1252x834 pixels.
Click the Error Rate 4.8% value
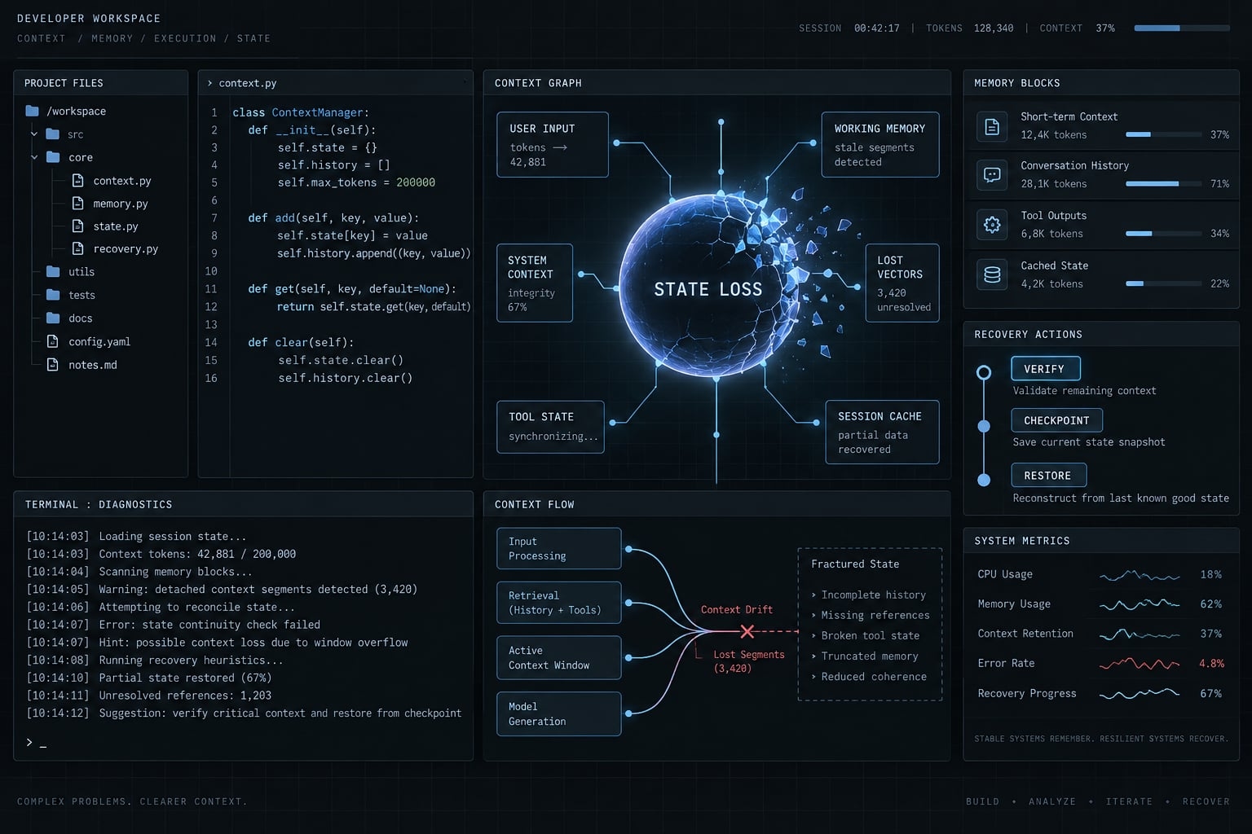(x=1211, y=664)
